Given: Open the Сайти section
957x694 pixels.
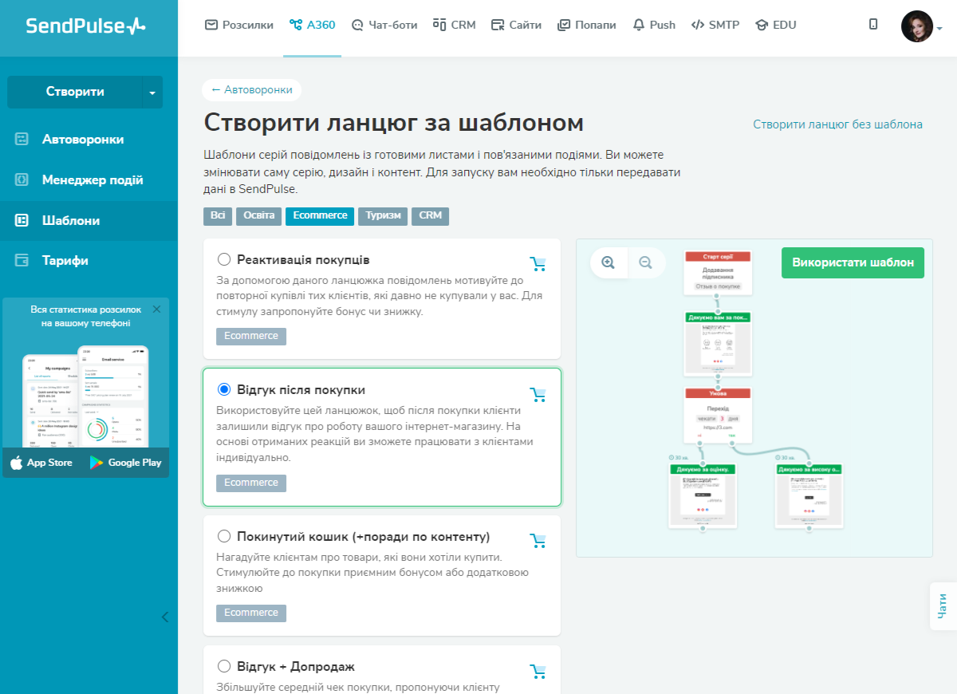Looking at the screenshot, I should tap(516, 25).
